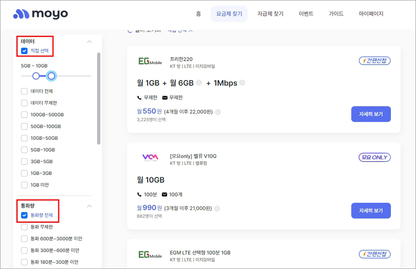
Task: Check the 3GB~5GB option
Action: 24,162
